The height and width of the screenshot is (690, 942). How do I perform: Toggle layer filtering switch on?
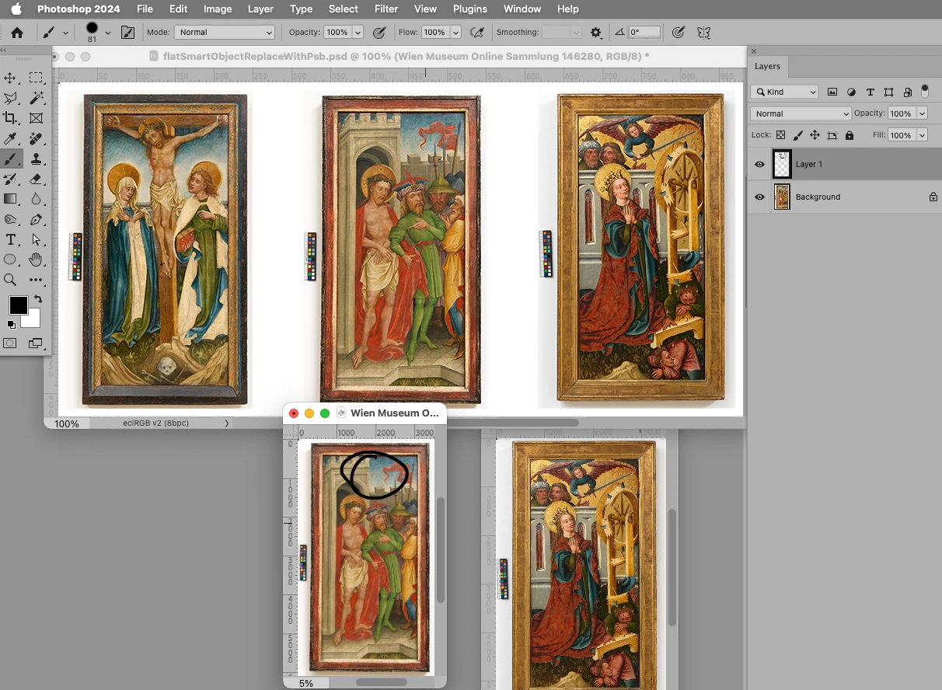point(925,91)
